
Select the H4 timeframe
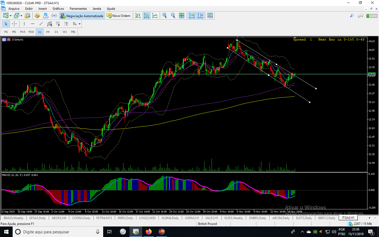(48, 32)
